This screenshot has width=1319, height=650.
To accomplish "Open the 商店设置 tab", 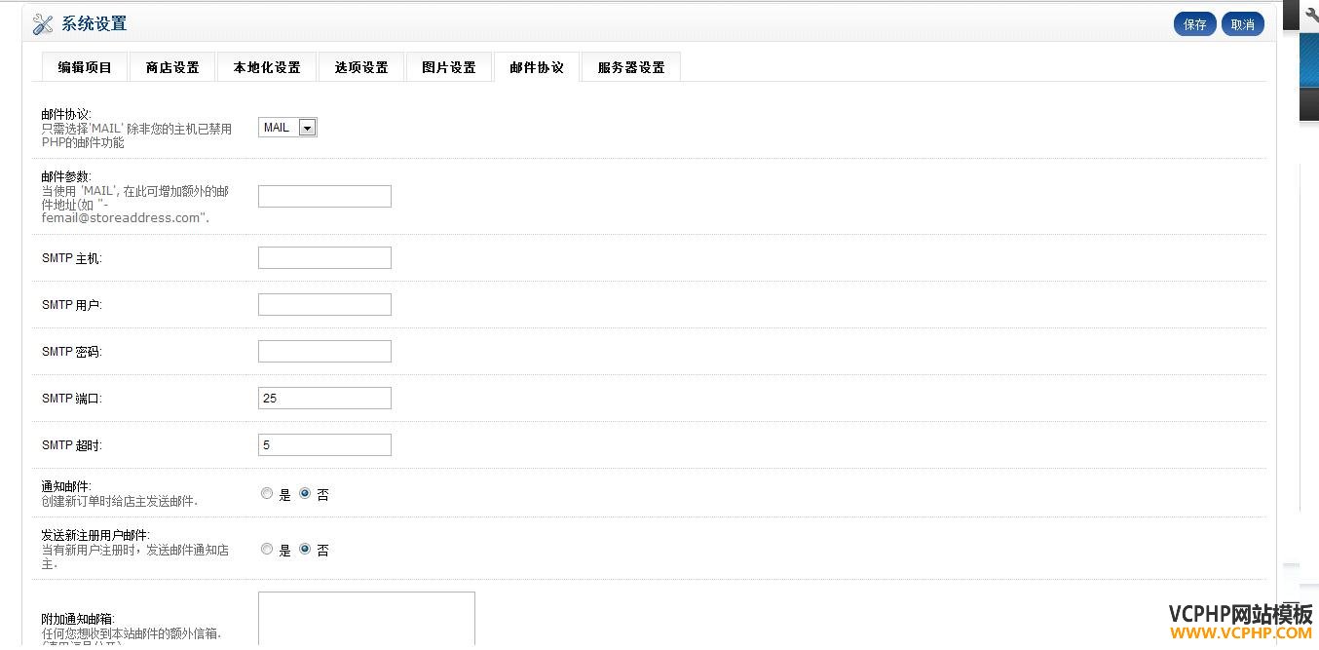I will [172, 67].
